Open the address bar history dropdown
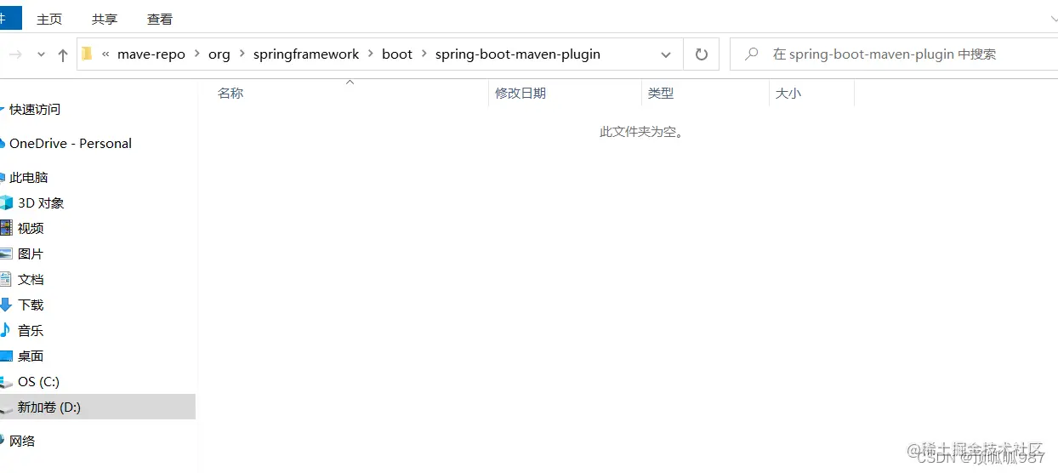This screenshot has width=1058, height=473. click(x=666, y=54)
